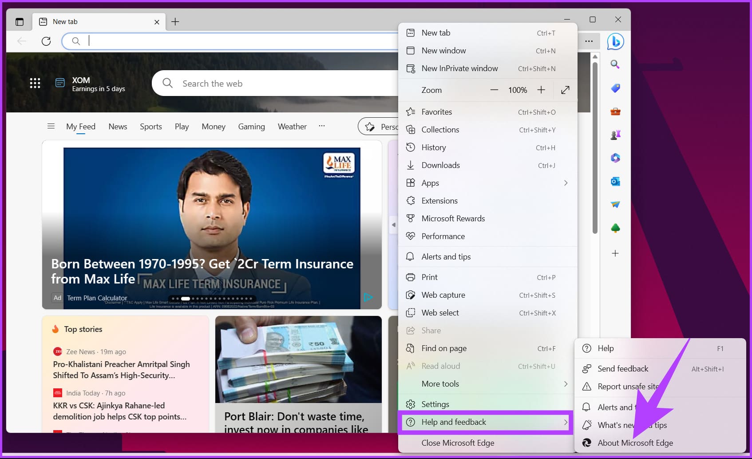Open the green tree icon in sidebar

pyautogui.click(x=615, y=228)
